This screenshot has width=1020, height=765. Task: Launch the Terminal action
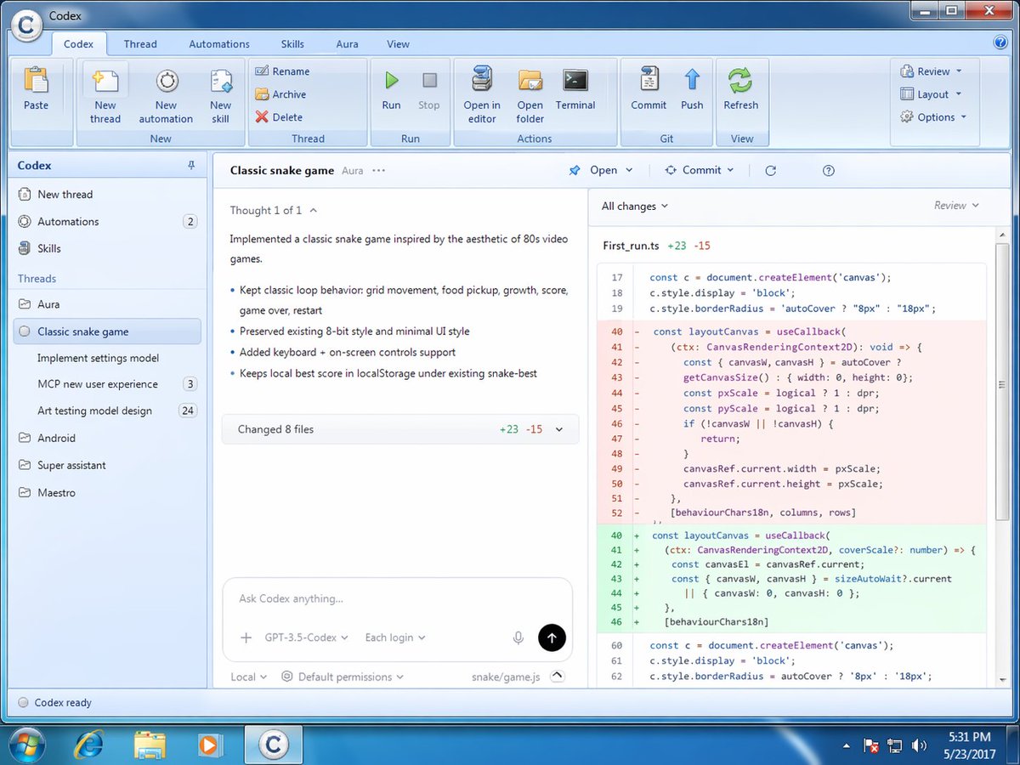pos(575,91)
